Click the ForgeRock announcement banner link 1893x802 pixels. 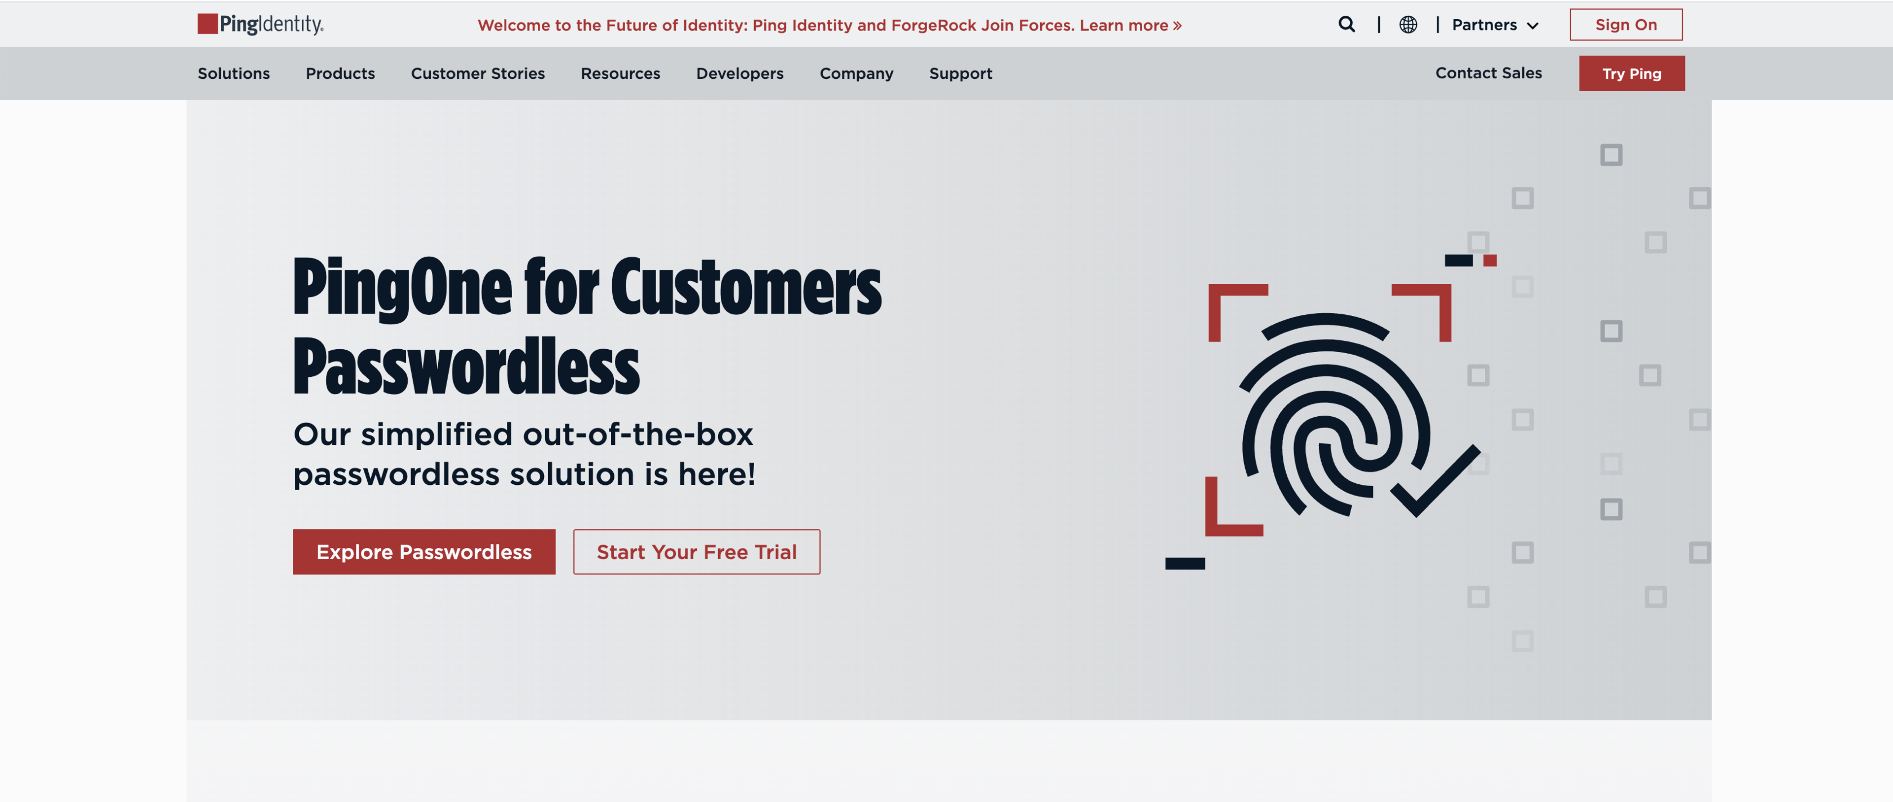(x=831, y=23)
